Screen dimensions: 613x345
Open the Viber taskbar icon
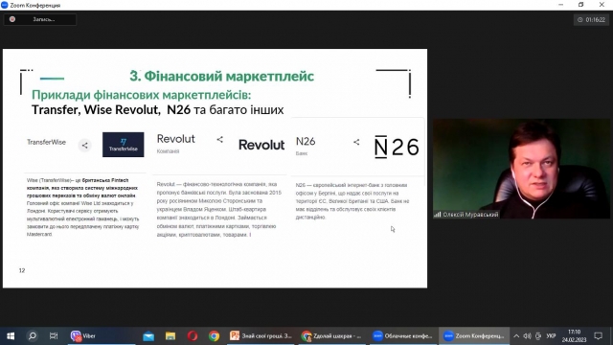click(x=83, y=335)
